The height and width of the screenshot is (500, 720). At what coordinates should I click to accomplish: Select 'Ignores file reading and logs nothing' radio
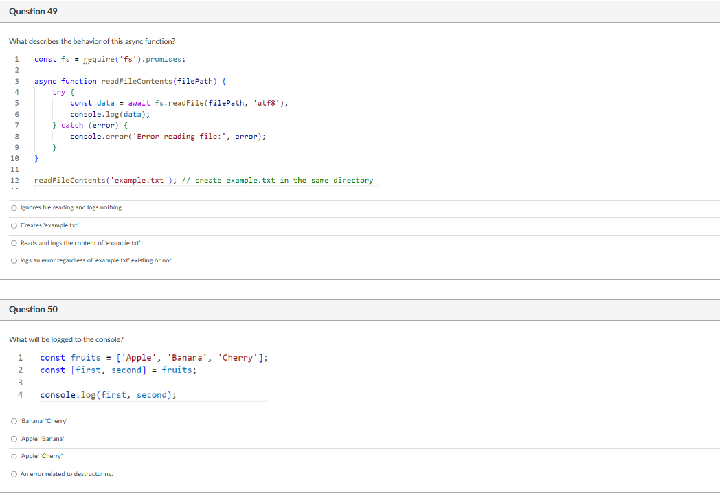14,208
